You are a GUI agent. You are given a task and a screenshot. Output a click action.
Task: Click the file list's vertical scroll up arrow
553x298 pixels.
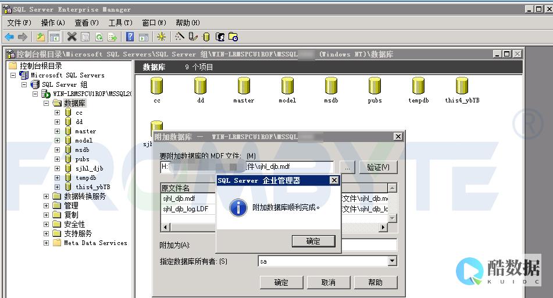(x=392, y=187)
